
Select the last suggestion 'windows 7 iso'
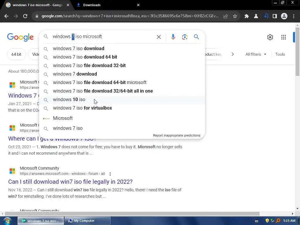(122, 128)
